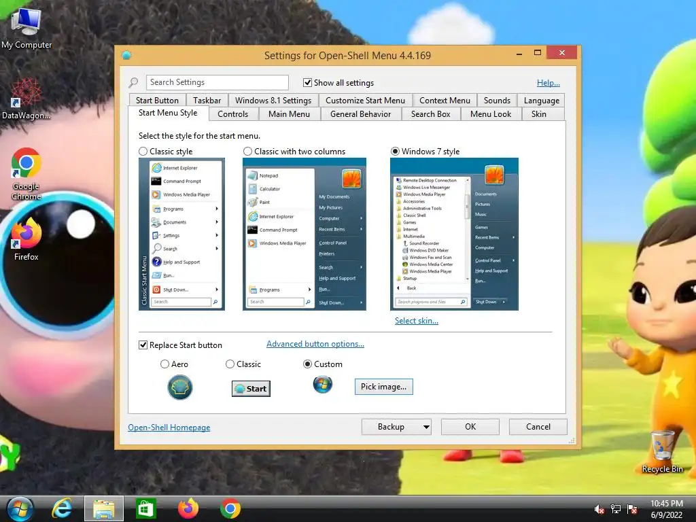The height and width of the screenshot is (522, 696).
Task: Launch Chrome from the taskbar
Action: coord(230,508)
